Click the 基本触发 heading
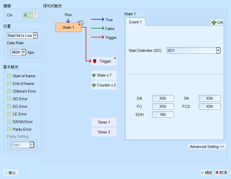This screenshot has width=231, height=179. click(x=11, y=67)
